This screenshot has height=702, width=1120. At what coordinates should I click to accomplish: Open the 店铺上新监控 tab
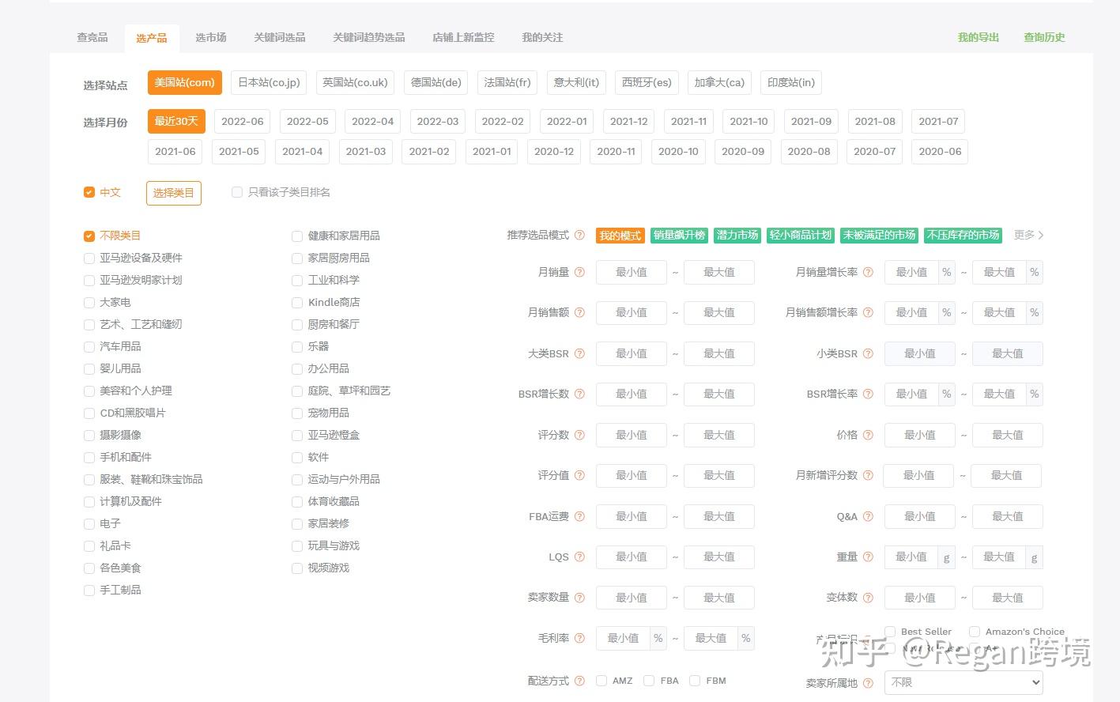(463, 37)
